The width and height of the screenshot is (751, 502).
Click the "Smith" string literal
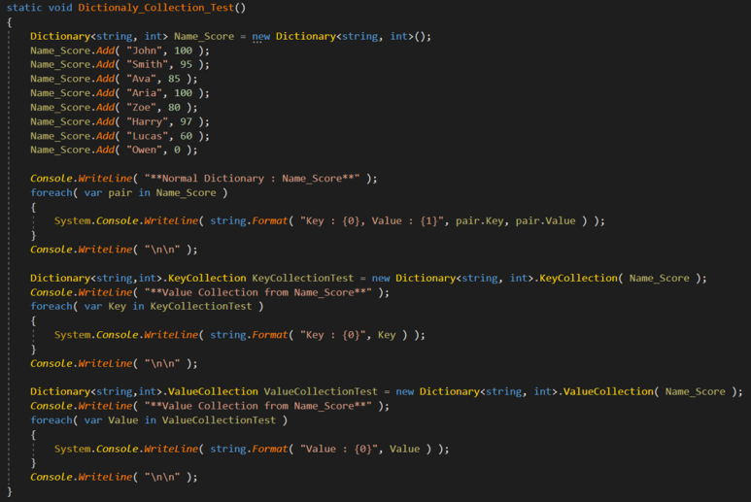(147, 64)
